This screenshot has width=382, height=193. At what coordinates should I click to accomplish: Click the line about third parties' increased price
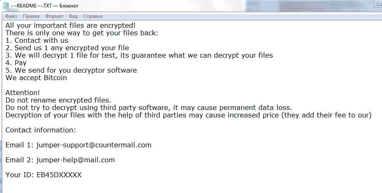coord(188,115)
